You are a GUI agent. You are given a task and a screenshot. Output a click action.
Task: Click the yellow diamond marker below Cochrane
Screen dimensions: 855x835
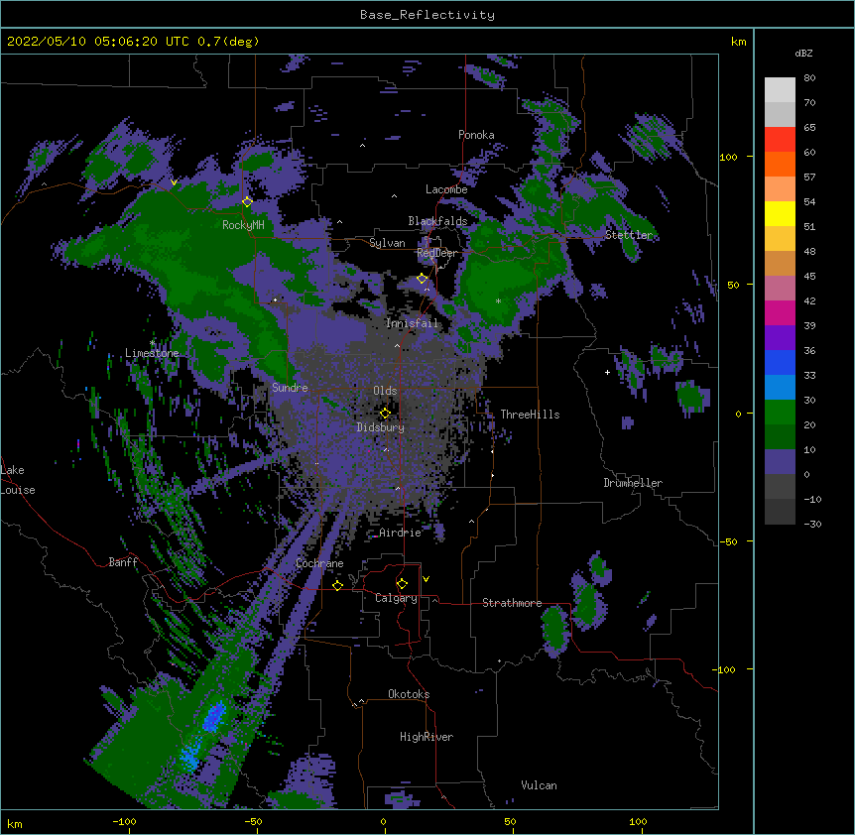pos(337,585)
